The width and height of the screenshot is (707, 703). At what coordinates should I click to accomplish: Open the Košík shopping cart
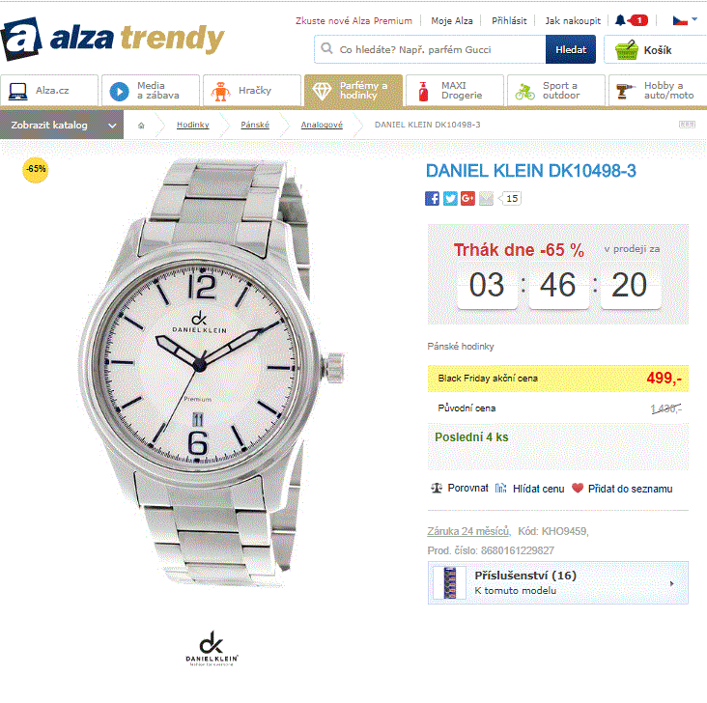pos(655,49)
